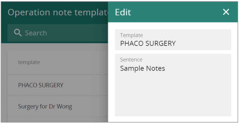Select the Surgery for Dr Wong row

(58, 106)
